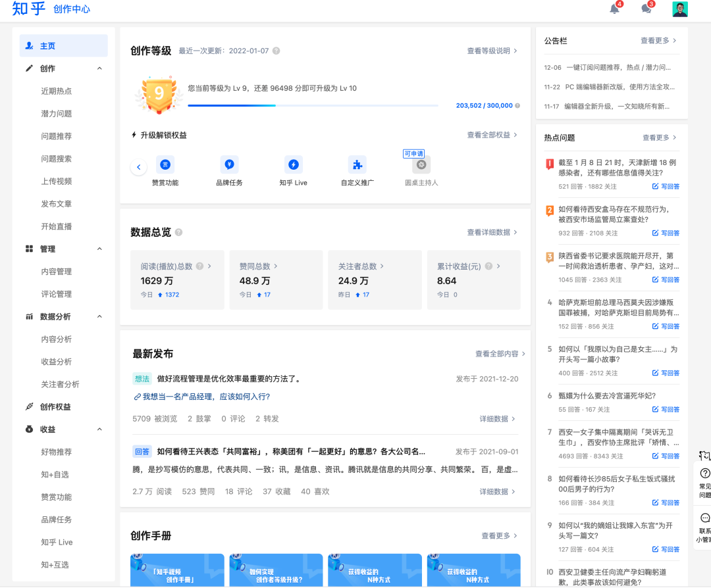The height and width of the screenshot is (588, 711).
Task: Open announcement 11-22 PC 端编辑器新改版
Action: [610, 87]
